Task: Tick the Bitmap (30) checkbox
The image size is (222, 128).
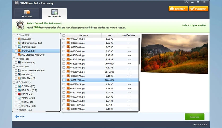Action: [16, 39]
